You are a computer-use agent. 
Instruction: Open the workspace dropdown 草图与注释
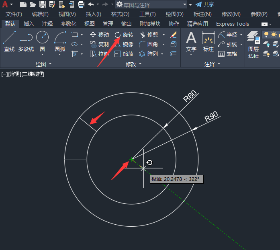click(151, 4)
